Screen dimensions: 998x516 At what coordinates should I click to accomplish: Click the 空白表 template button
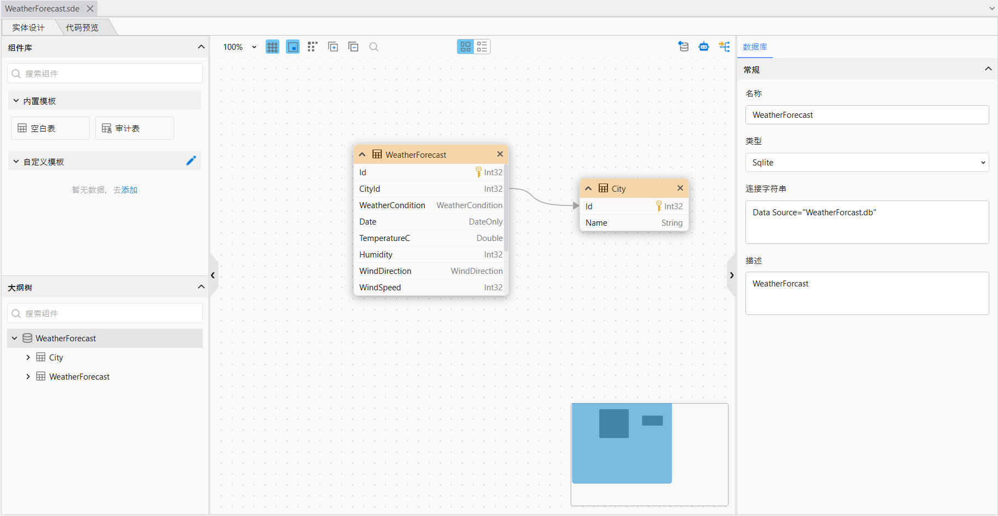[x=50, y=128]
